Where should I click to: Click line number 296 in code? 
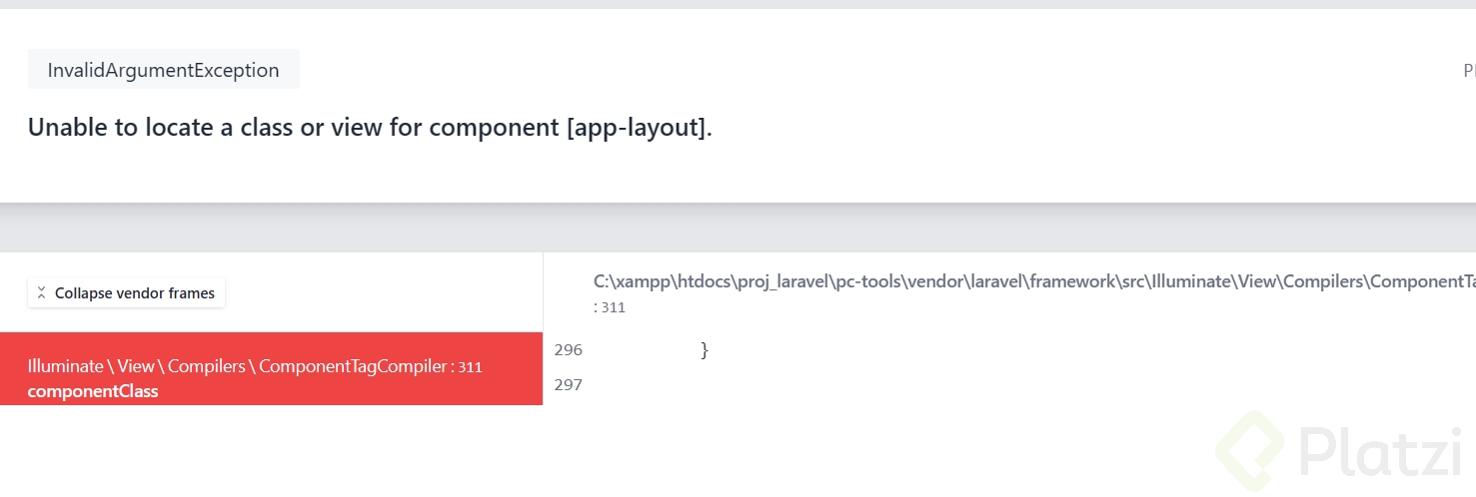pyautogui.click(x=568, y=349)
